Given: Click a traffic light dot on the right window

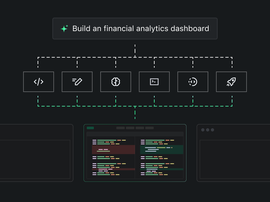Looking at the screenshot, I should pos(203,130).
